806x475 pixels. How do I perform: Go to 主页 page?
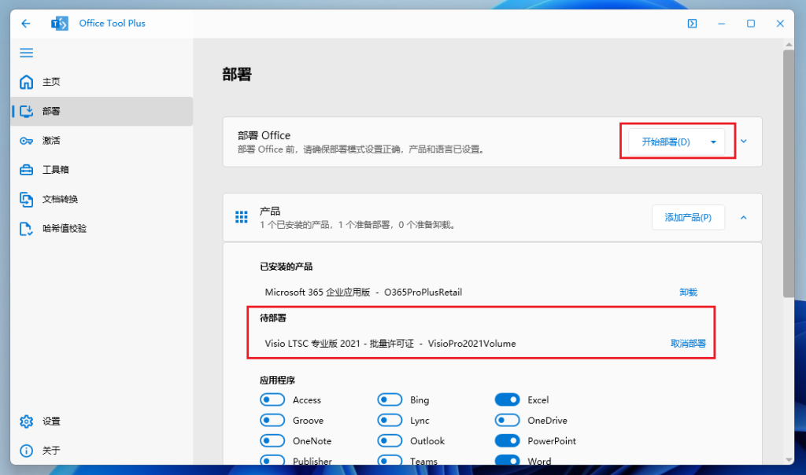point(102,82)
